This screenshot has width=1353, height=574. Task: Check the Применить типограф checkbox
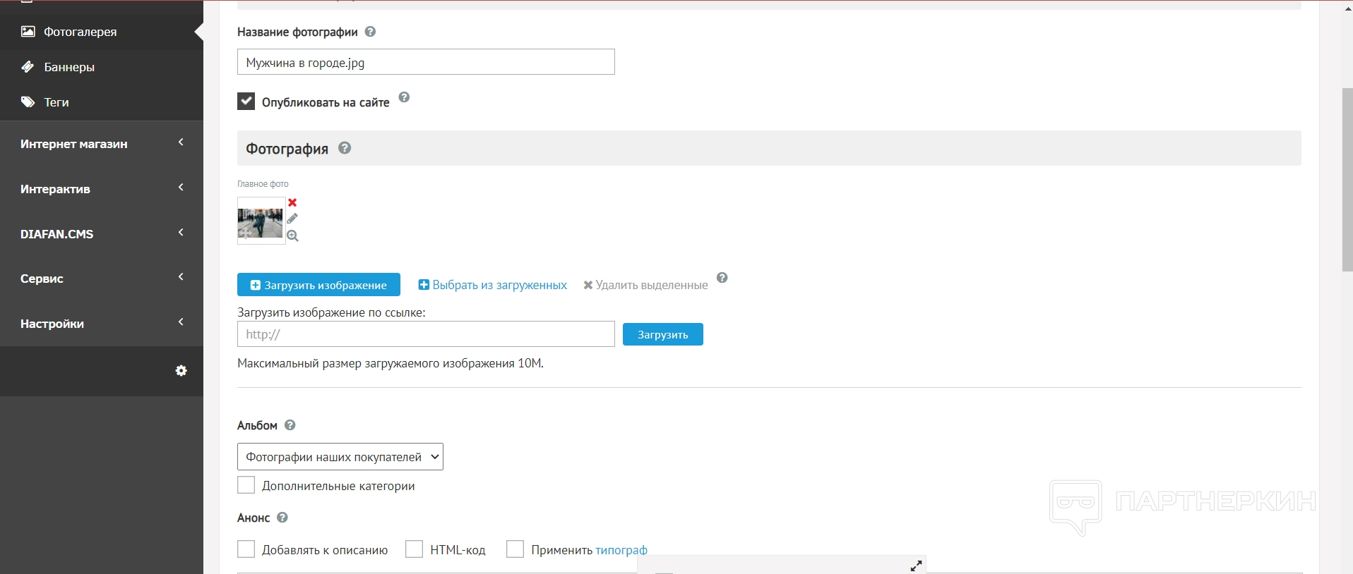(x=515, y=549)
